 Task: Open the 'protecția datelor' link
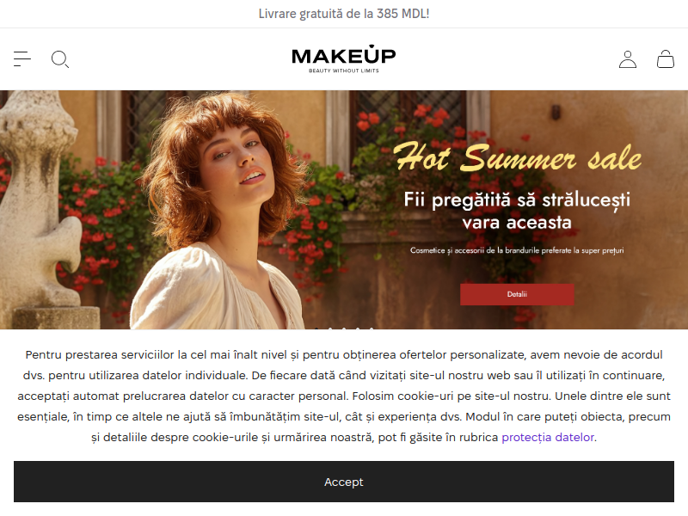(548, 437)
